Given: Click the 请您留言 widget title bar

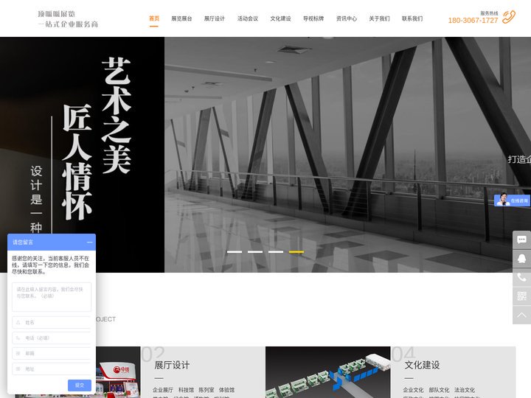Looking at the screenshot, I should 52,242.
